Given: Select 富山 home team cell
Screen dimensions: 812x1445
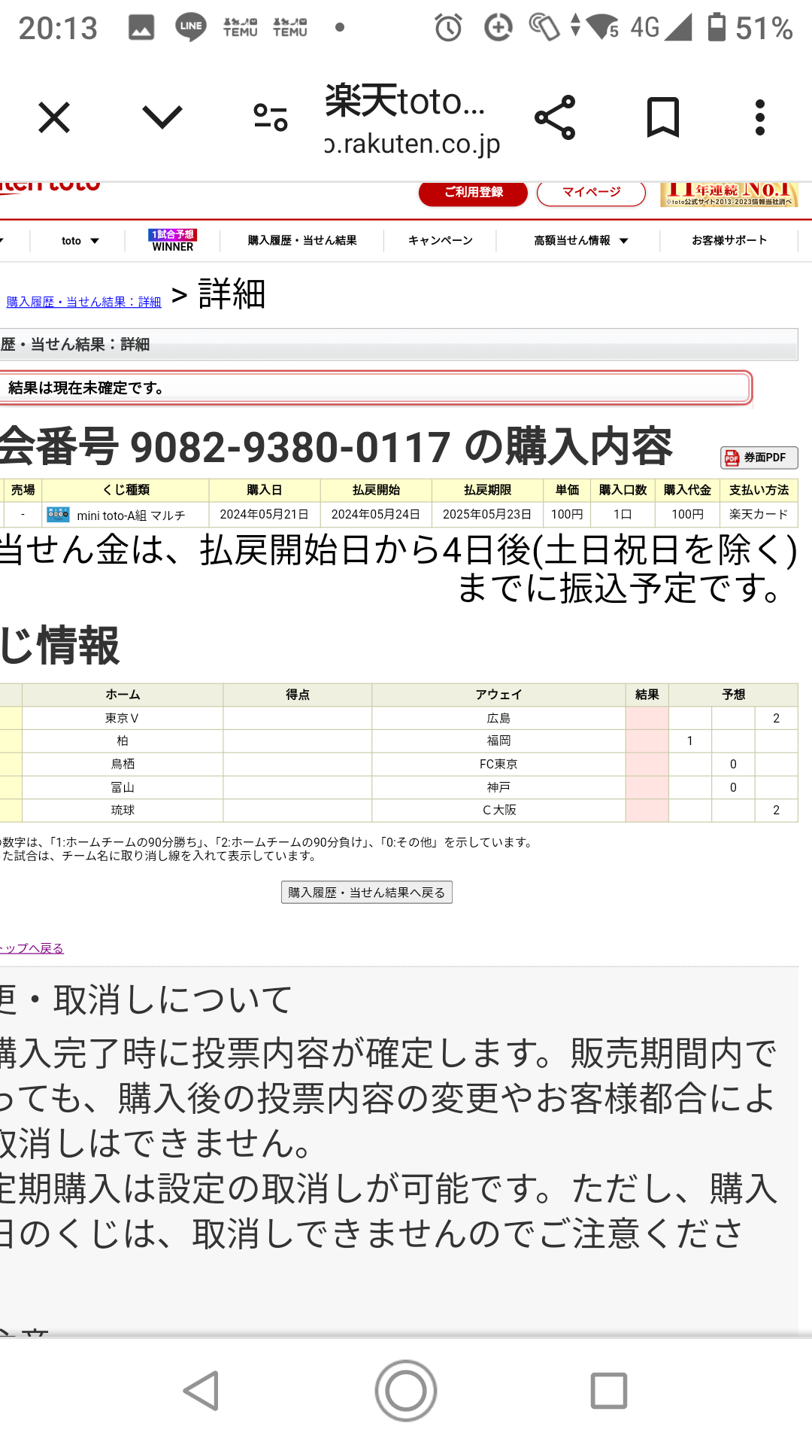Looking at the screenshot, I should pyautogui.click(x=123, y=788).
